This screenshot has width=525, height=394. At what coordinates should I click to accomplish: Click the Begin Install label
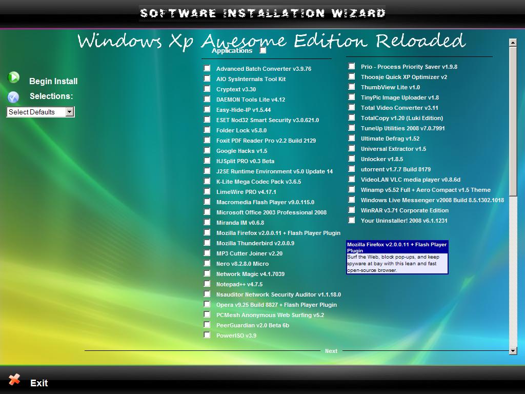click(x=53, y=82)
